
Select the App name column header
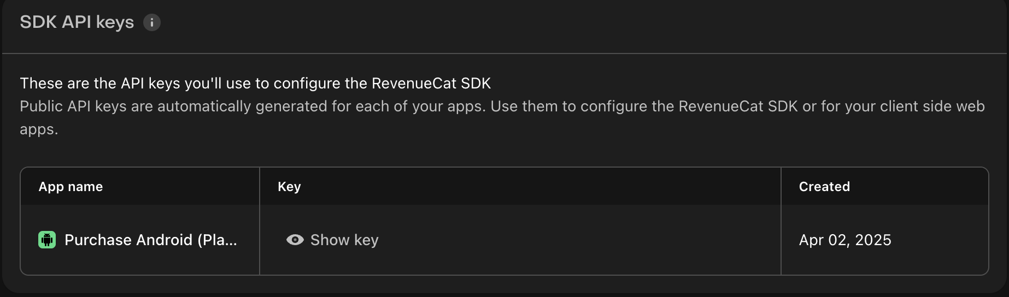71,187
